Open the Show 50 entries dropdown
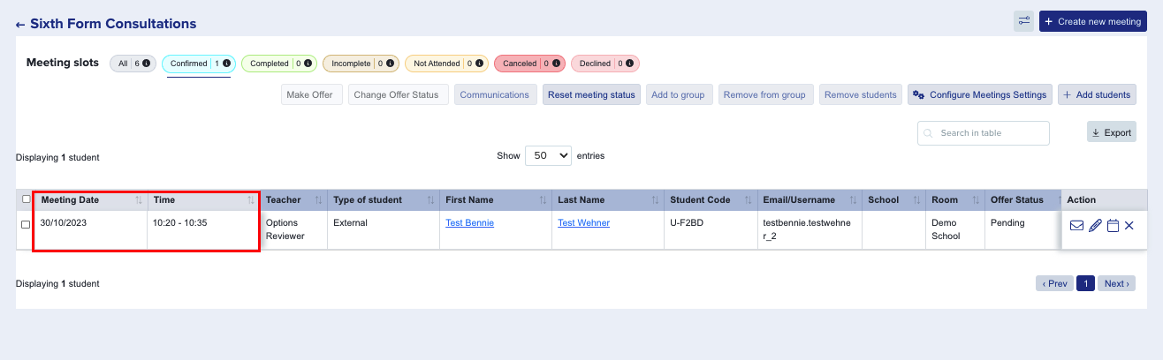1163x360 pixels. tap(548, 155)
